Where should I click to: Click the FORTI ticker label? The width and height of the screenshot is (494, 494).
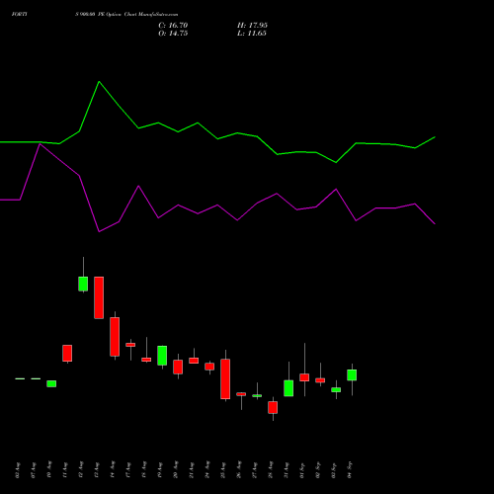pos(20,15)
